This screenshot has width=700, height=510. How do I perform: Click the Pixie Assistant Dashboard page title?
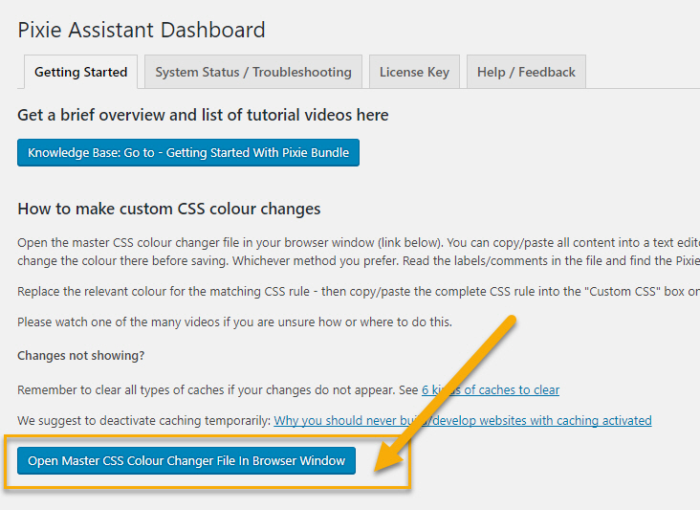coord(142,30)
